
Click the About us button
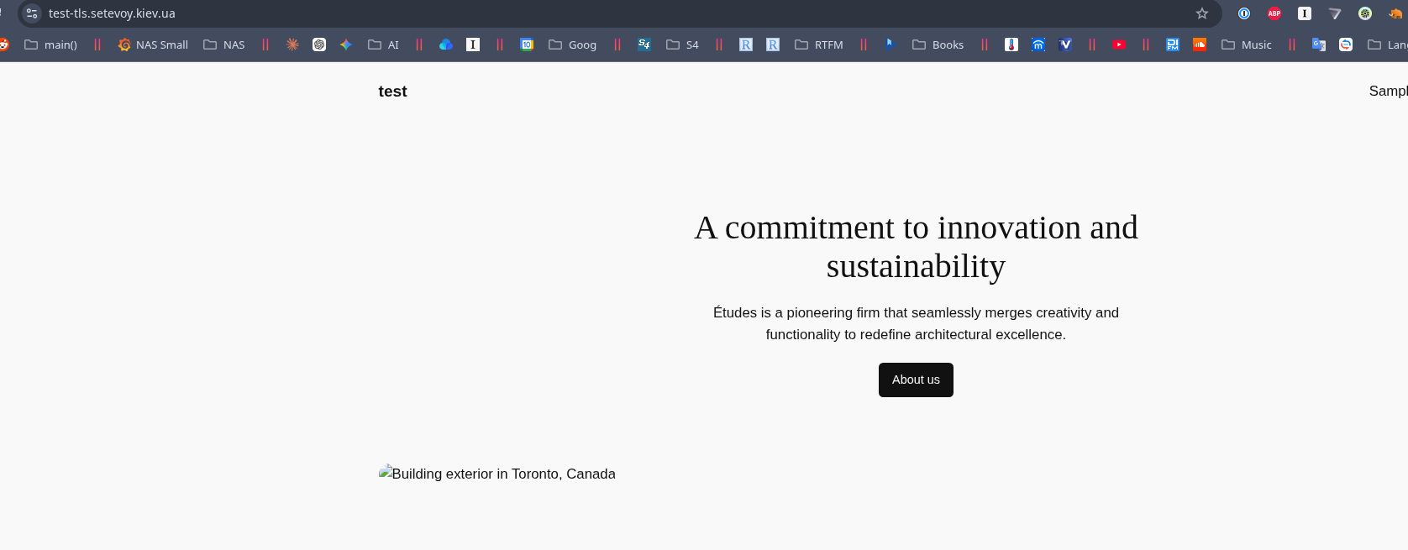(916, 380)
